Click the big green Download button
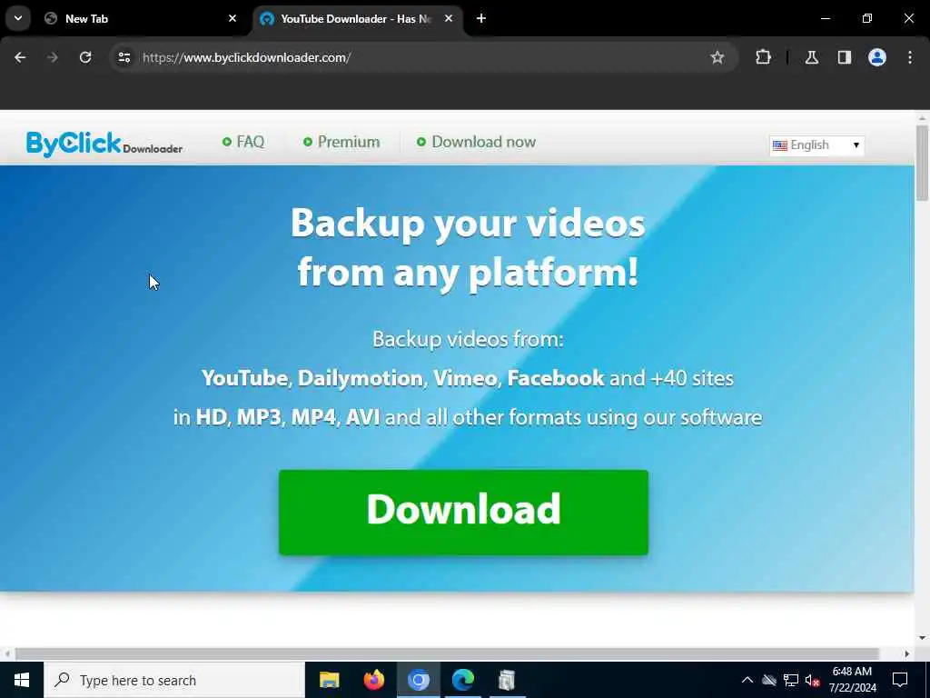 pos(463,513)
